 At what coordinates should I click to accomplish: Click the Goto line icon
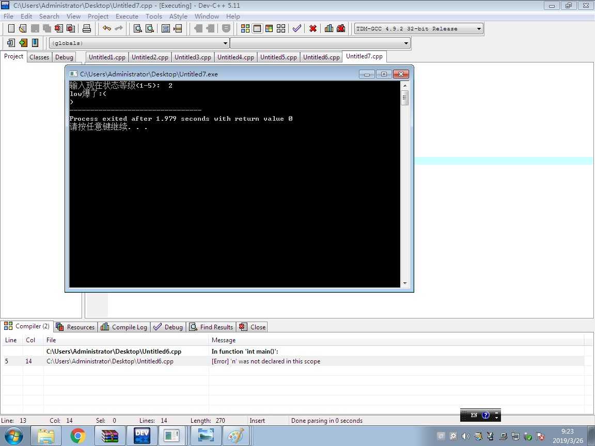pos(178,28)
